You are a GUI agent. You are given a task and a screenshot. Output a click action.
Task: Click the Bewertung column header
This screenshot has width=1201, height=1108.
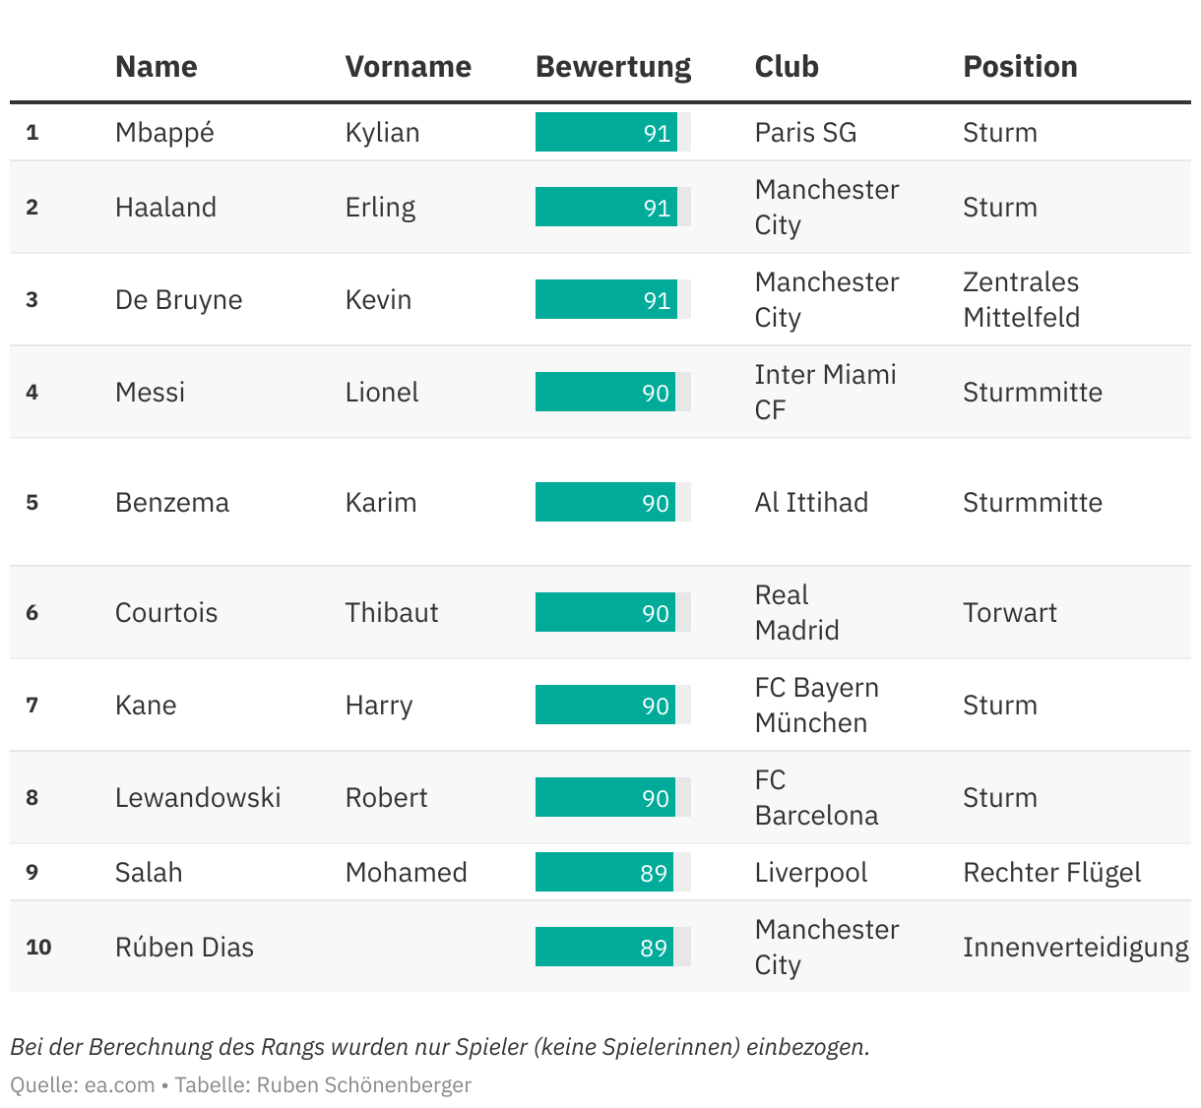(x=612, y=66)
